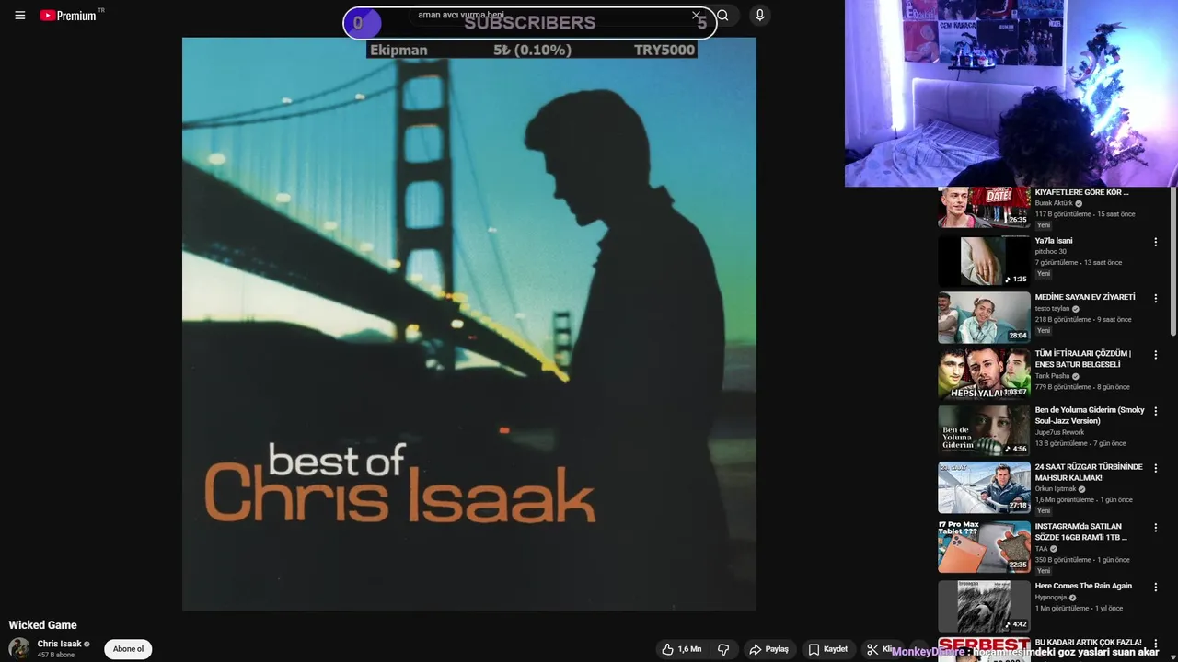Open thumbnail of 'KIYAFETLERE GÖRE KÖR' video
The width and height of the screenshot is (1178, 662).
[x=984, y=207]
